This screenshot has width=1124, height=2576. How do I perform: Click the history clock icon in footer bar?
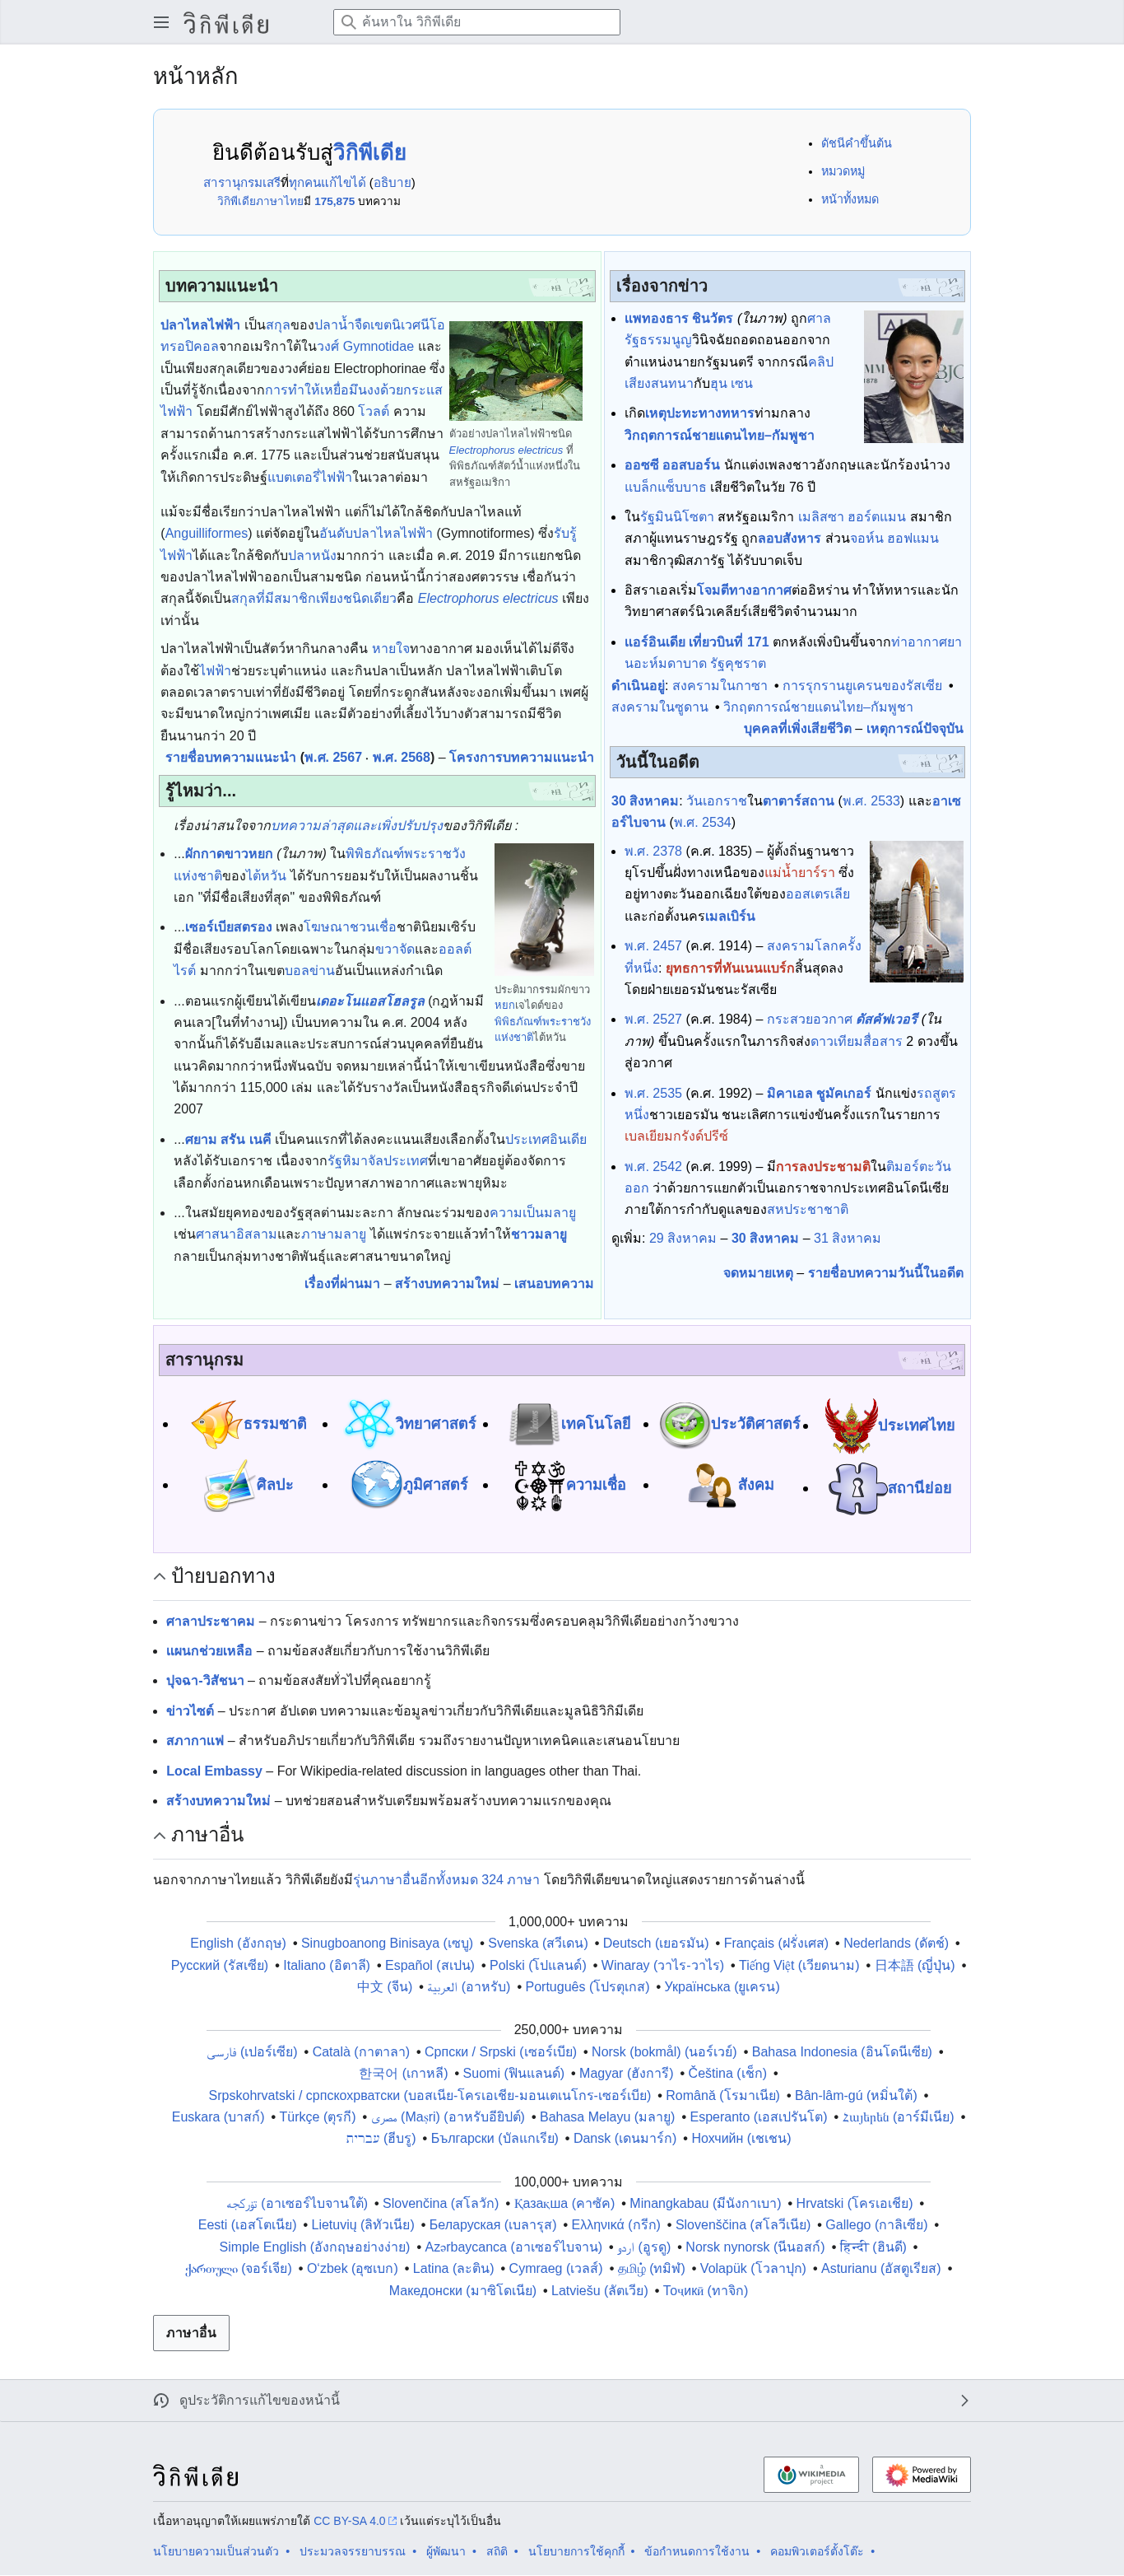click(160, 2400)
